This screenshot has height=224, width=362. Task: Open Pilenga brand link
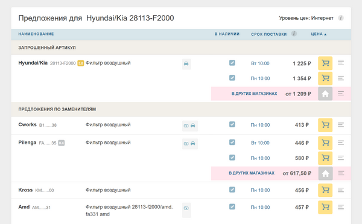(27, 142)
